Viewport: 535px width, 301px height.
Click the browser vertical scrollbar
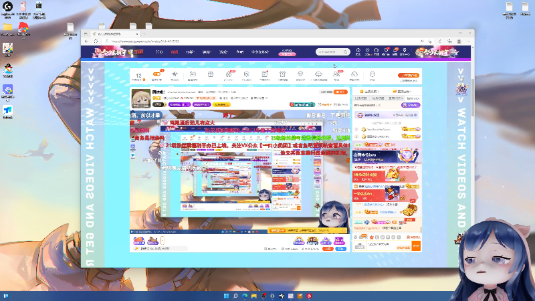(x=473, y=99)
